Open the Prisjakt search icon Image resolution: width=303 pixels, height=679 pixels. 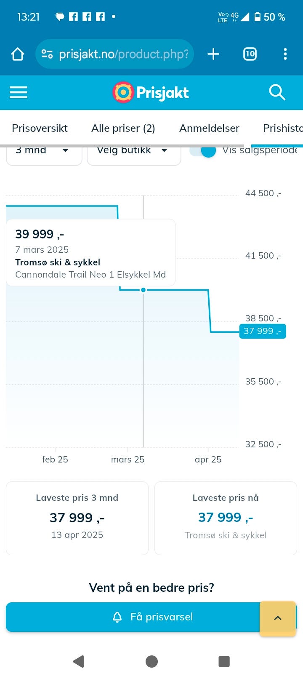[x=277, y=92]
